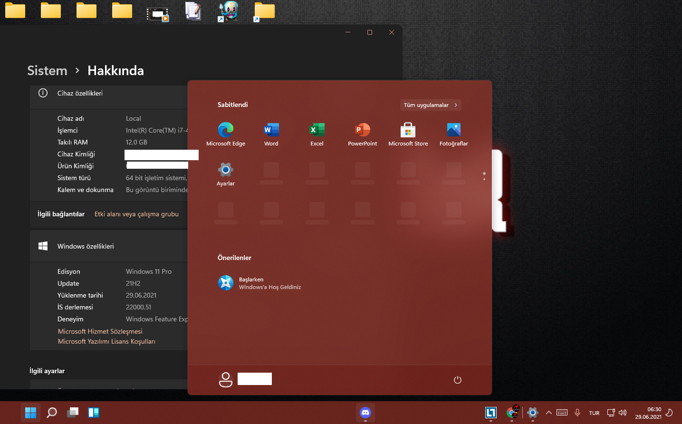This screenshot has height=424, width=682.
Task: Click the blue L app icon on taskbar
Action: (x=491, y=413)
